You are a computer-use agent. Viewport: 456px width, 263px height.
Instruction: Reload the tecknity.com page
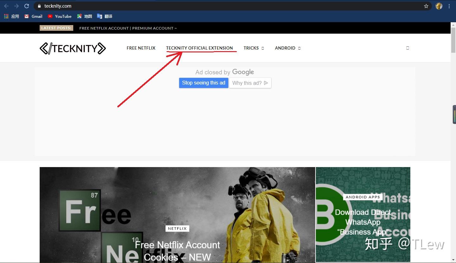click(x=27, y=6)
